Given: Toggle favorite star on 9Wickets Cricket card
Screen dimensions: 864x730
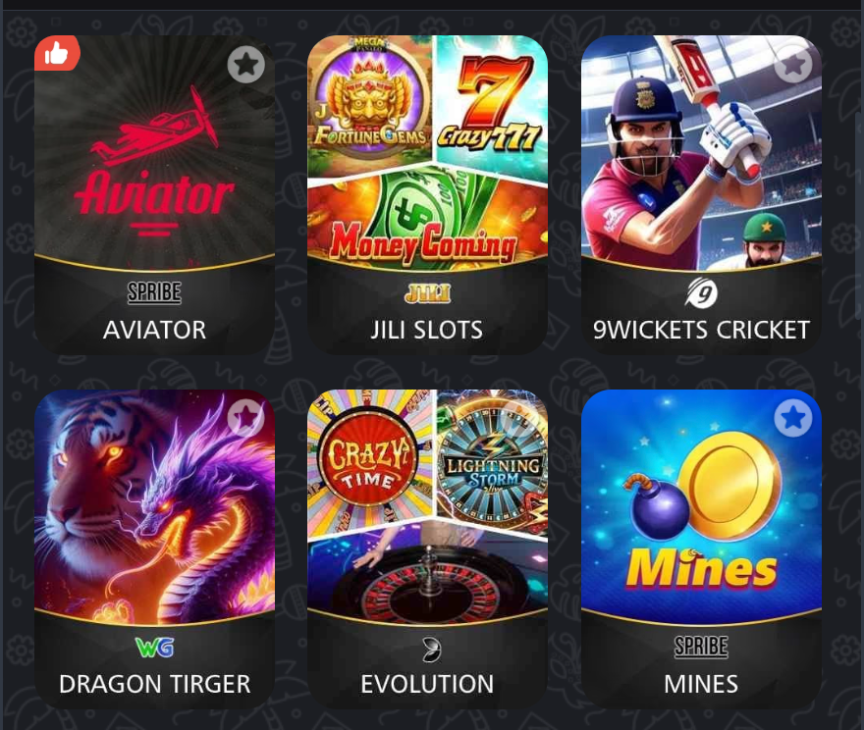Looking at the screenshot, I should (x=793, y=65).
